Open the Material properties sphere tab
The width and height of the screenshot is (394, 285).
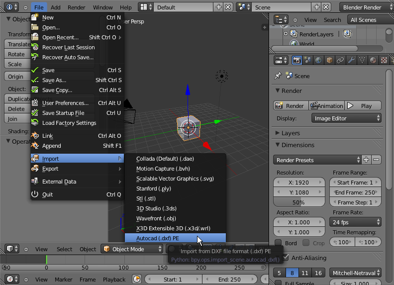pyautogui.click(x=373, y=60)
